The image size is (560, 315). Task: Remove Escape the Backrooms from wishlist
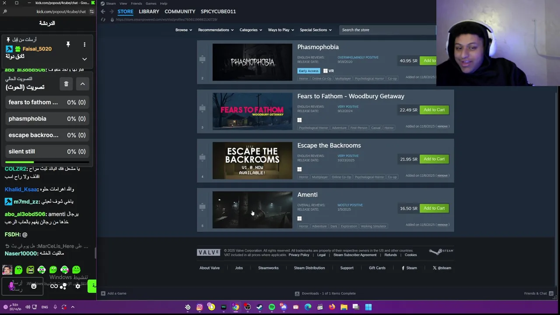[442, 175]
